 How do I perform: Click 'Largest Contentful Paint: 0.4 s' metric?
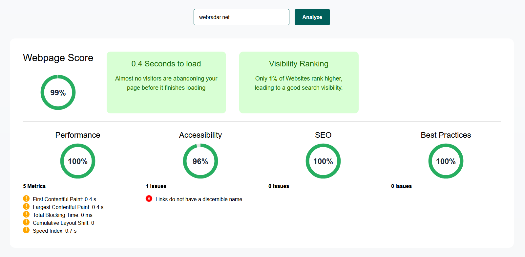[68, 207]
